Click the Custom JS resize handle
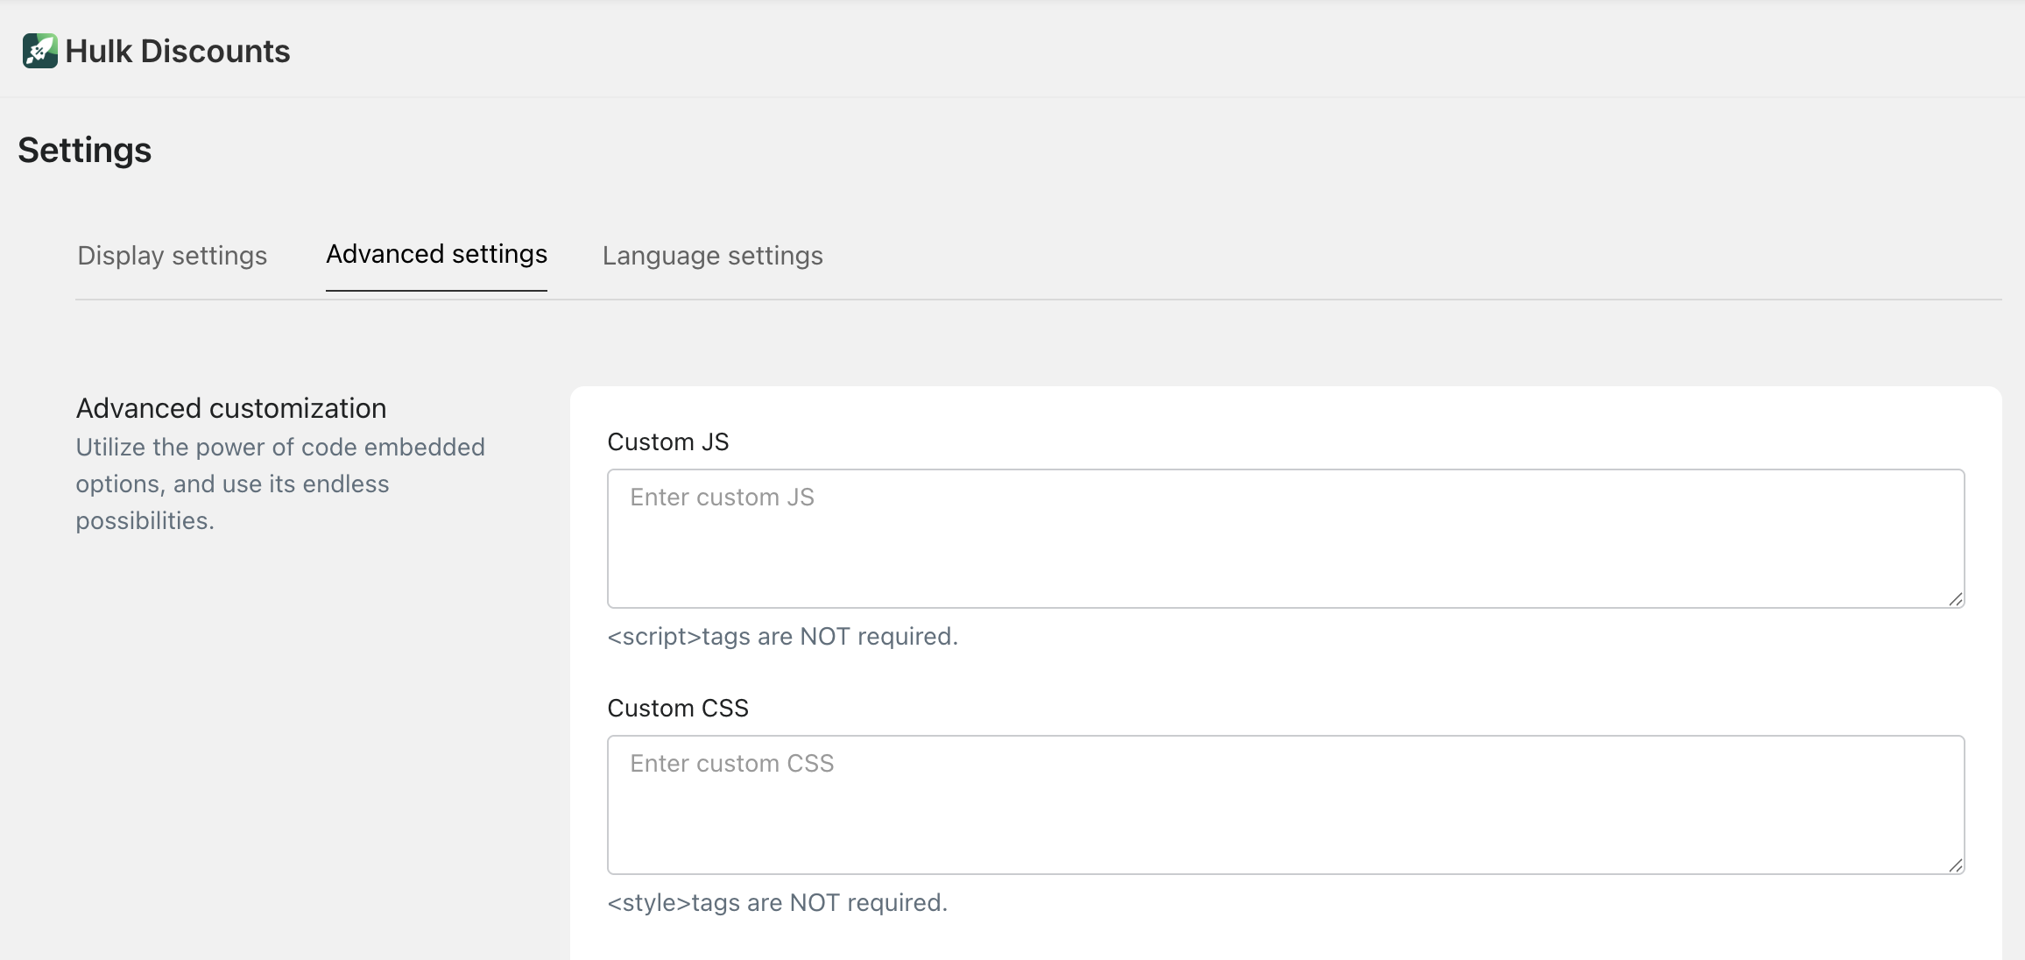This screenshot has height=960, width=2025. (x=1955, y=599)
